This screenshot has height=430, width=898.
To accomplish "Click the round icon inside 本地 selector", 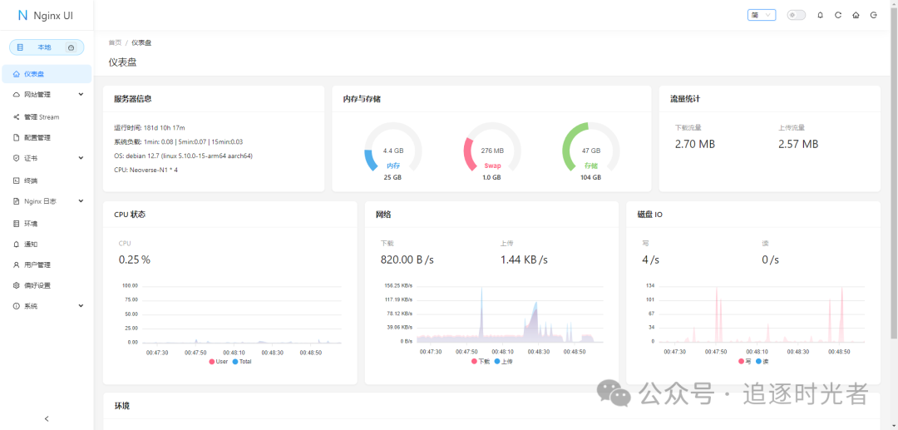I will [x=71, y=47].
